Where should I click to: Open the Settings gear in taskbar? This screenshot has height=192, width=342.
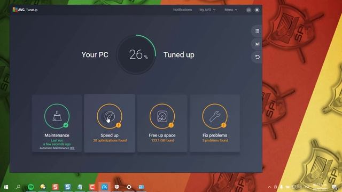point(129,187)
